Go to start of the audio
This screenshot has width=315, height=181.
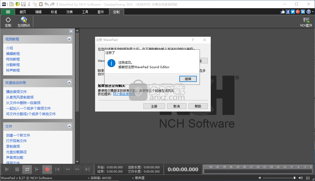(x=57, y=169)
